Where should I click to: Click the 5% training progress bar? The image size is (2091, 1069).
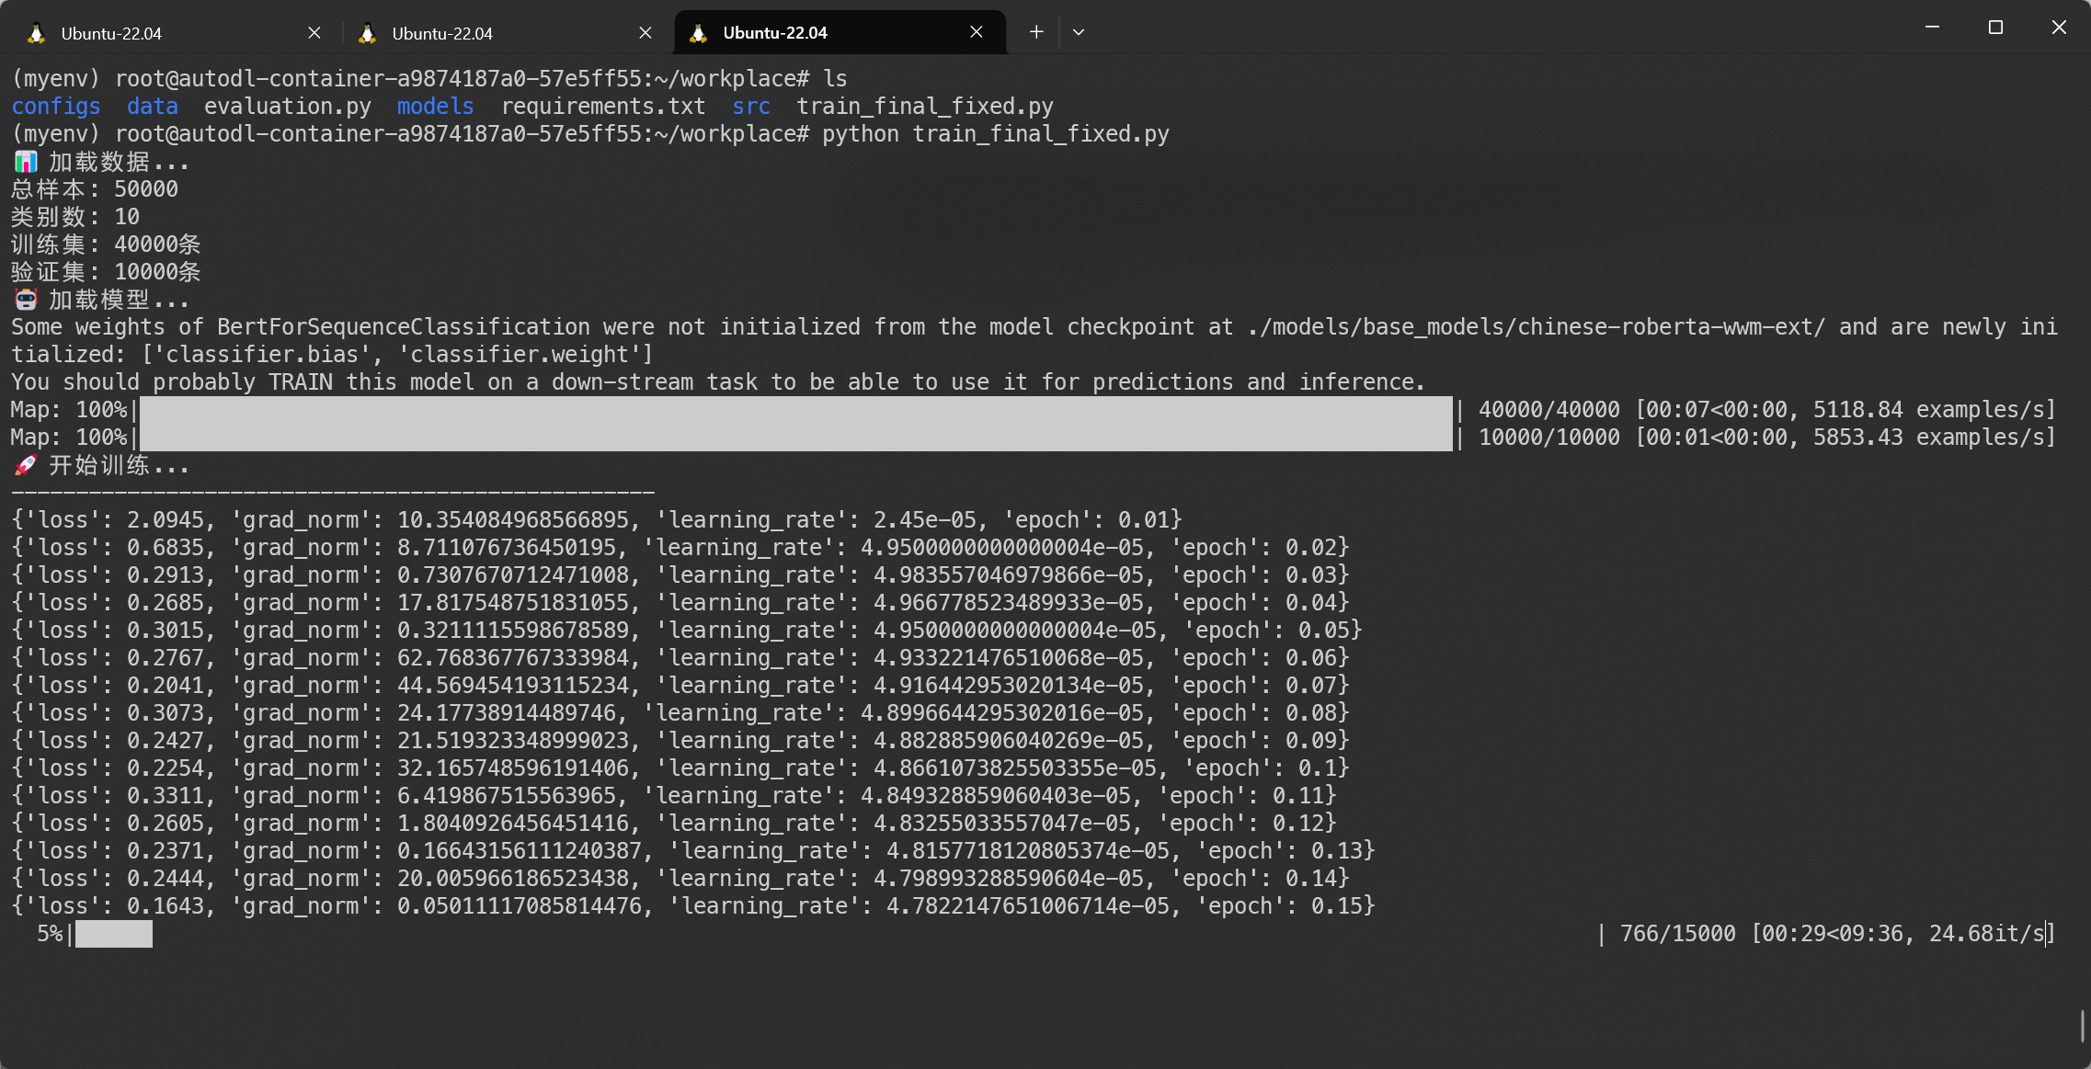113,934
